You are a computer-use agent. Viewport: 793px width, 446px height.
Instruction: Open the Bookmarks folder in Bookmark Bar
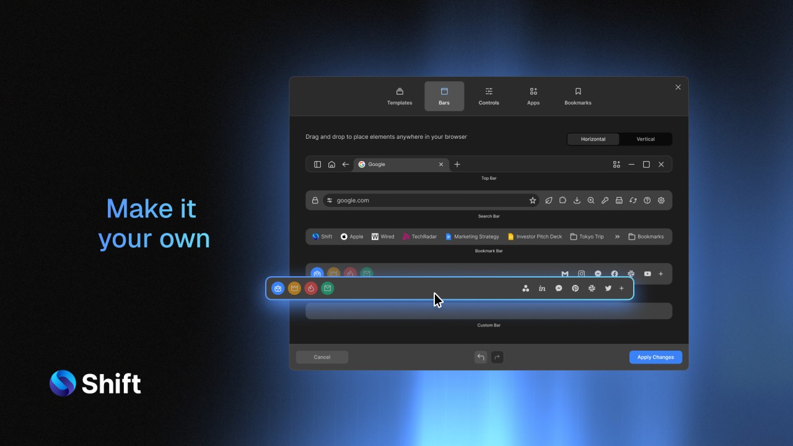point(646,237)
